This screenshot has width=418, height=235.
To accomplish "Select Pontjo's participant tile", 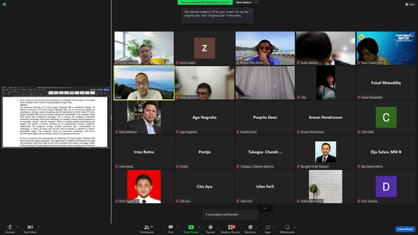I will [x=204, y=152].
